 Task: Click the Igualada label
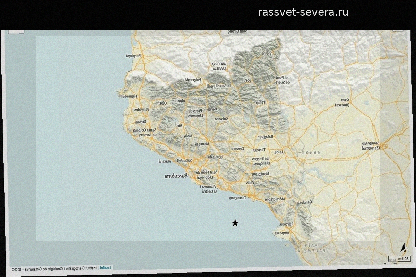coord(215,157)
